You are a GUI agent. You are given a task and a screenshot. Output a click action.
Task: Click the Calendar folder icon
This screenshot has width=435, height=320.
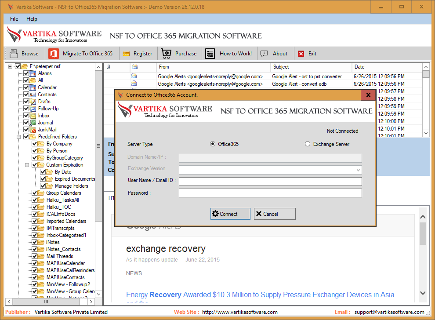tap(33, 88)
